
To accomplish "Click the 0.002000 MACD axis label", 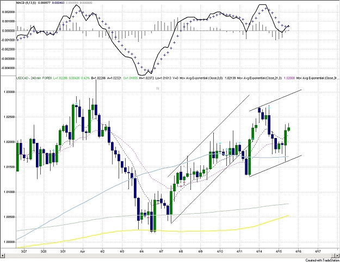I will (9, 12).
